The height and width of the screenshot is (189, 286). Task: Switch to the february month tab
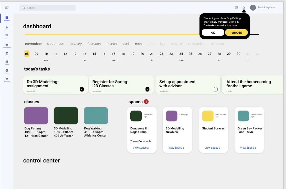click(x=94, y=44)
